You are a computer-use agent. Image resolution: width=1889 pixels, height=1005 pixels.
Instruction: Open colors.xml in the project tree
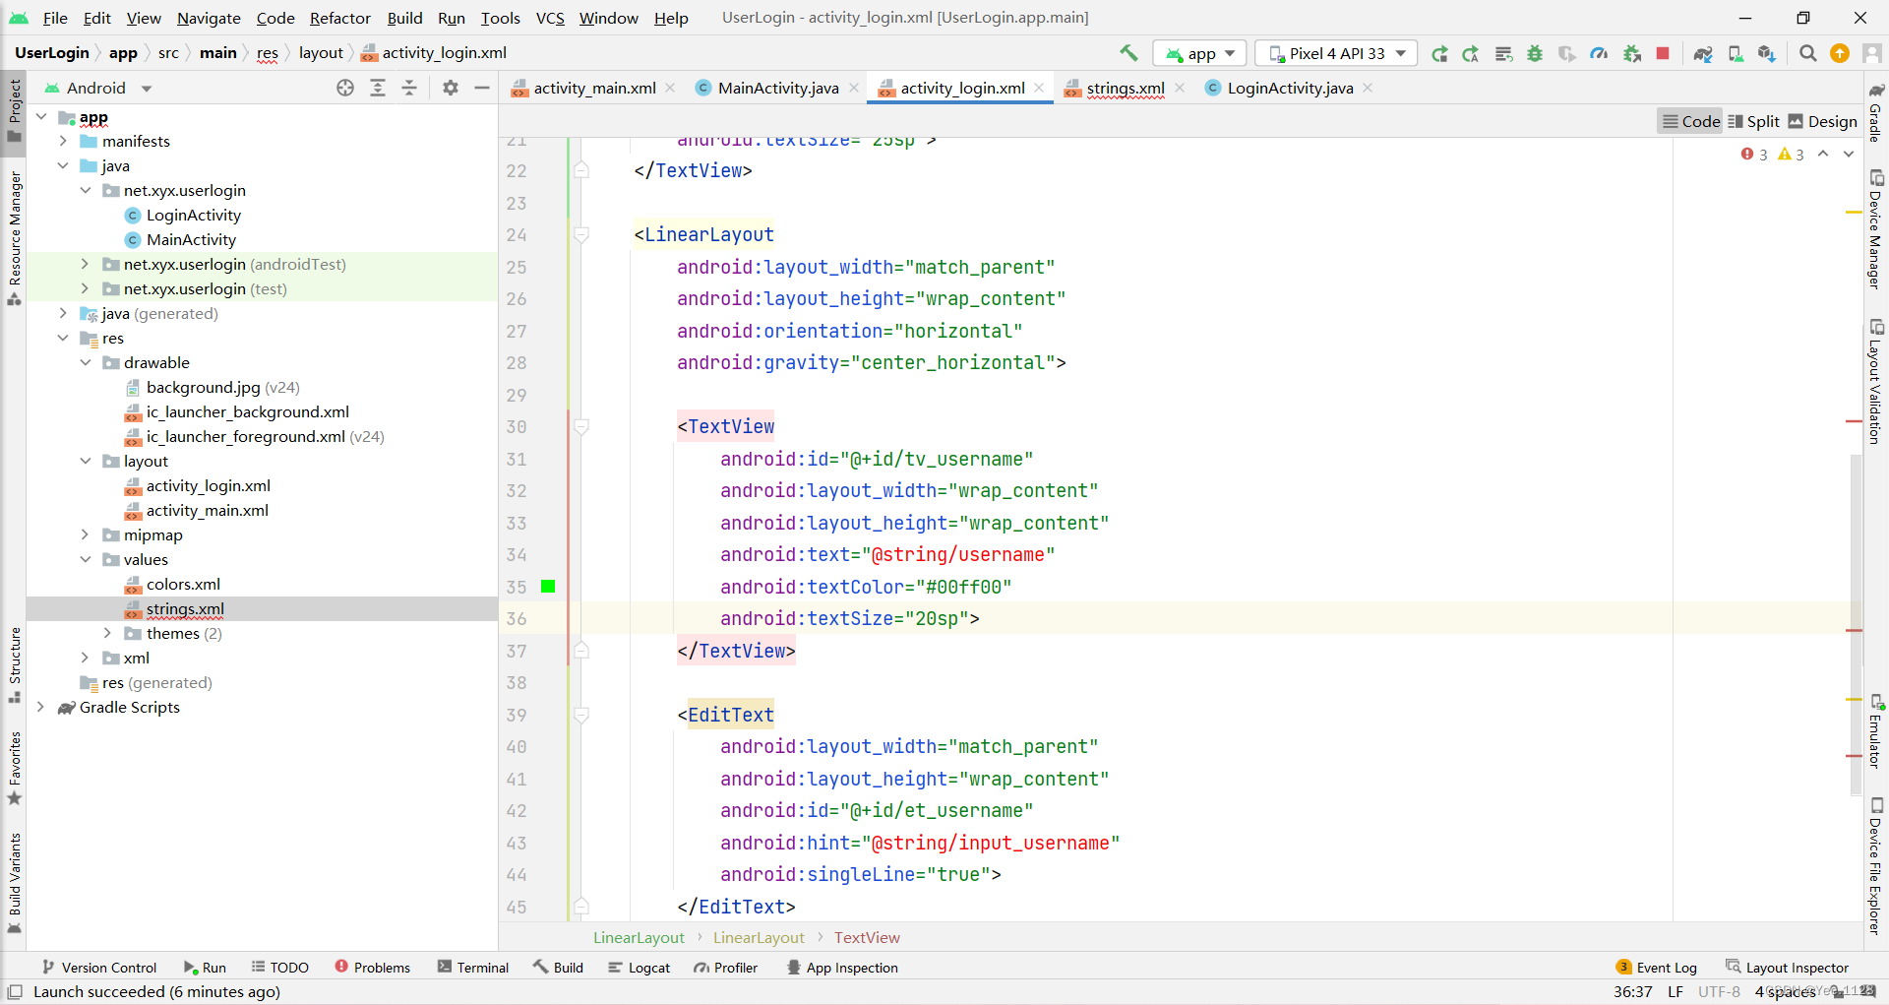coord(183,584)
